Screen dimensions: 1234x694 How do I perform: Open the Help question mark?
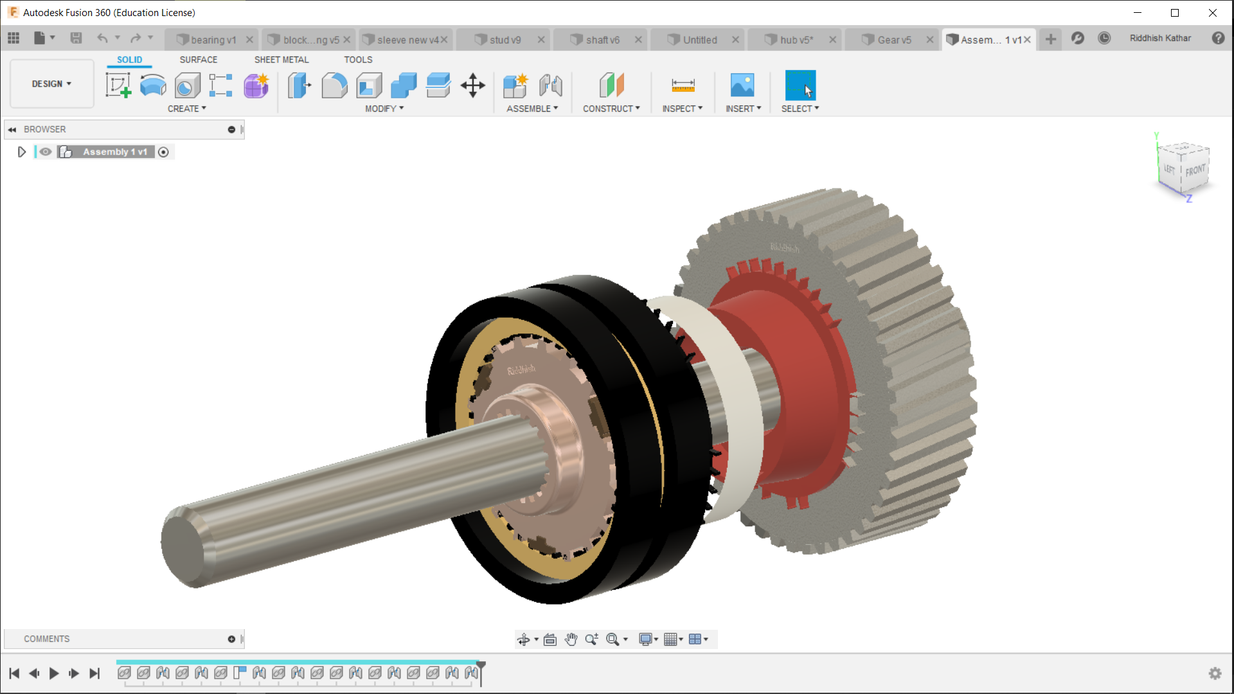tap(1218, 38)
